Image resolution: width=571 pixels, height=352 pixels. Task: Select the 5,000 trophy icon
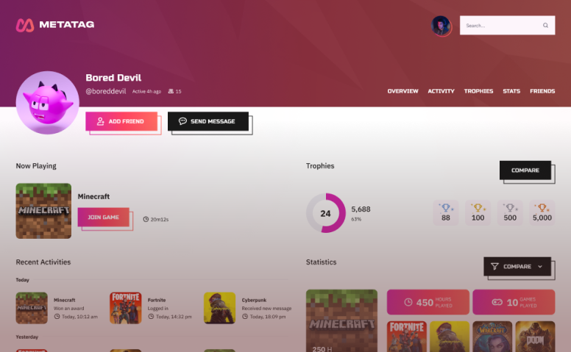[x=542, y=208]
